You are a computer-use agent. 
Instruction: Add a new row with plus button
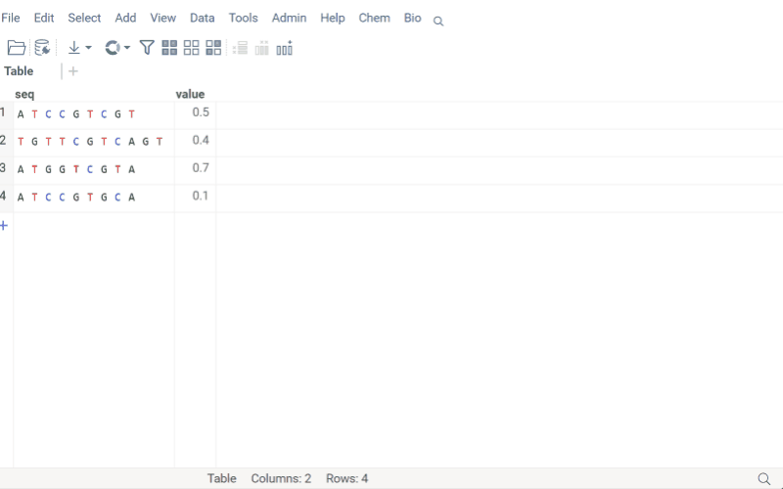[4, 225]
